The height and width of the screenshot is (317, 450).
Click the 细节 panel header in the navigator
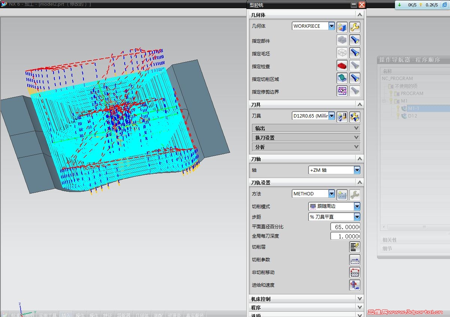click(x=415, y=249)
